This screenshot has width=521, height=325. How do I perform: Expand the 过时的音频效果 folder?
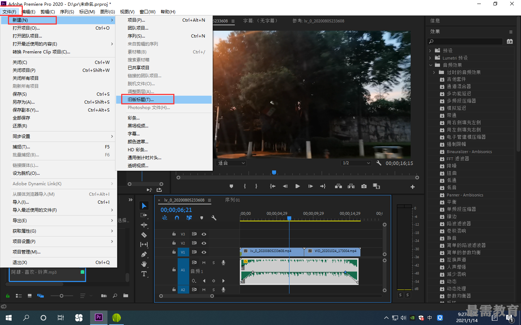(x=434, y=72)
